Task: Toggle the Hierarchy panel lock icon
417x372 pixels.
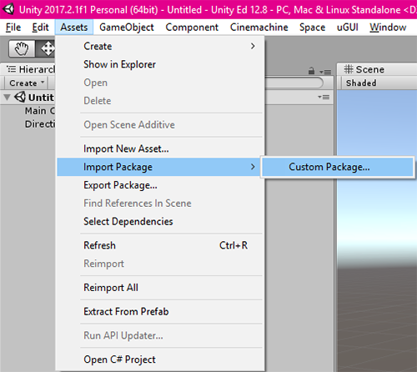Action: point(311,71)
